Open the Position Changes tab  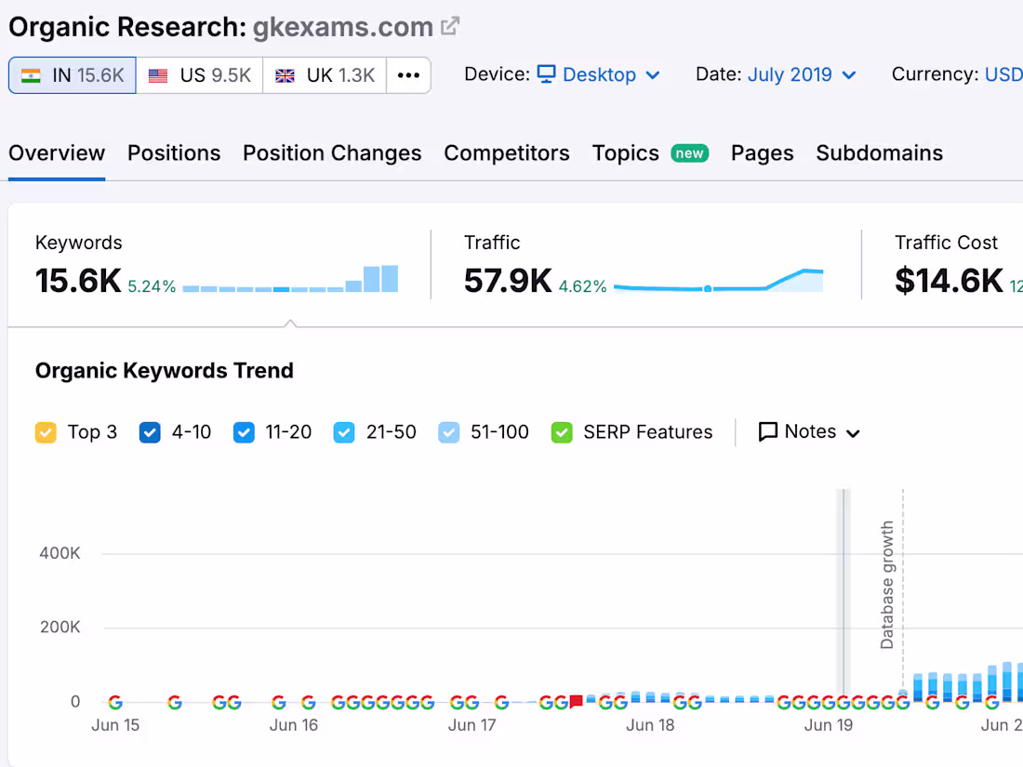click(332, 152)
